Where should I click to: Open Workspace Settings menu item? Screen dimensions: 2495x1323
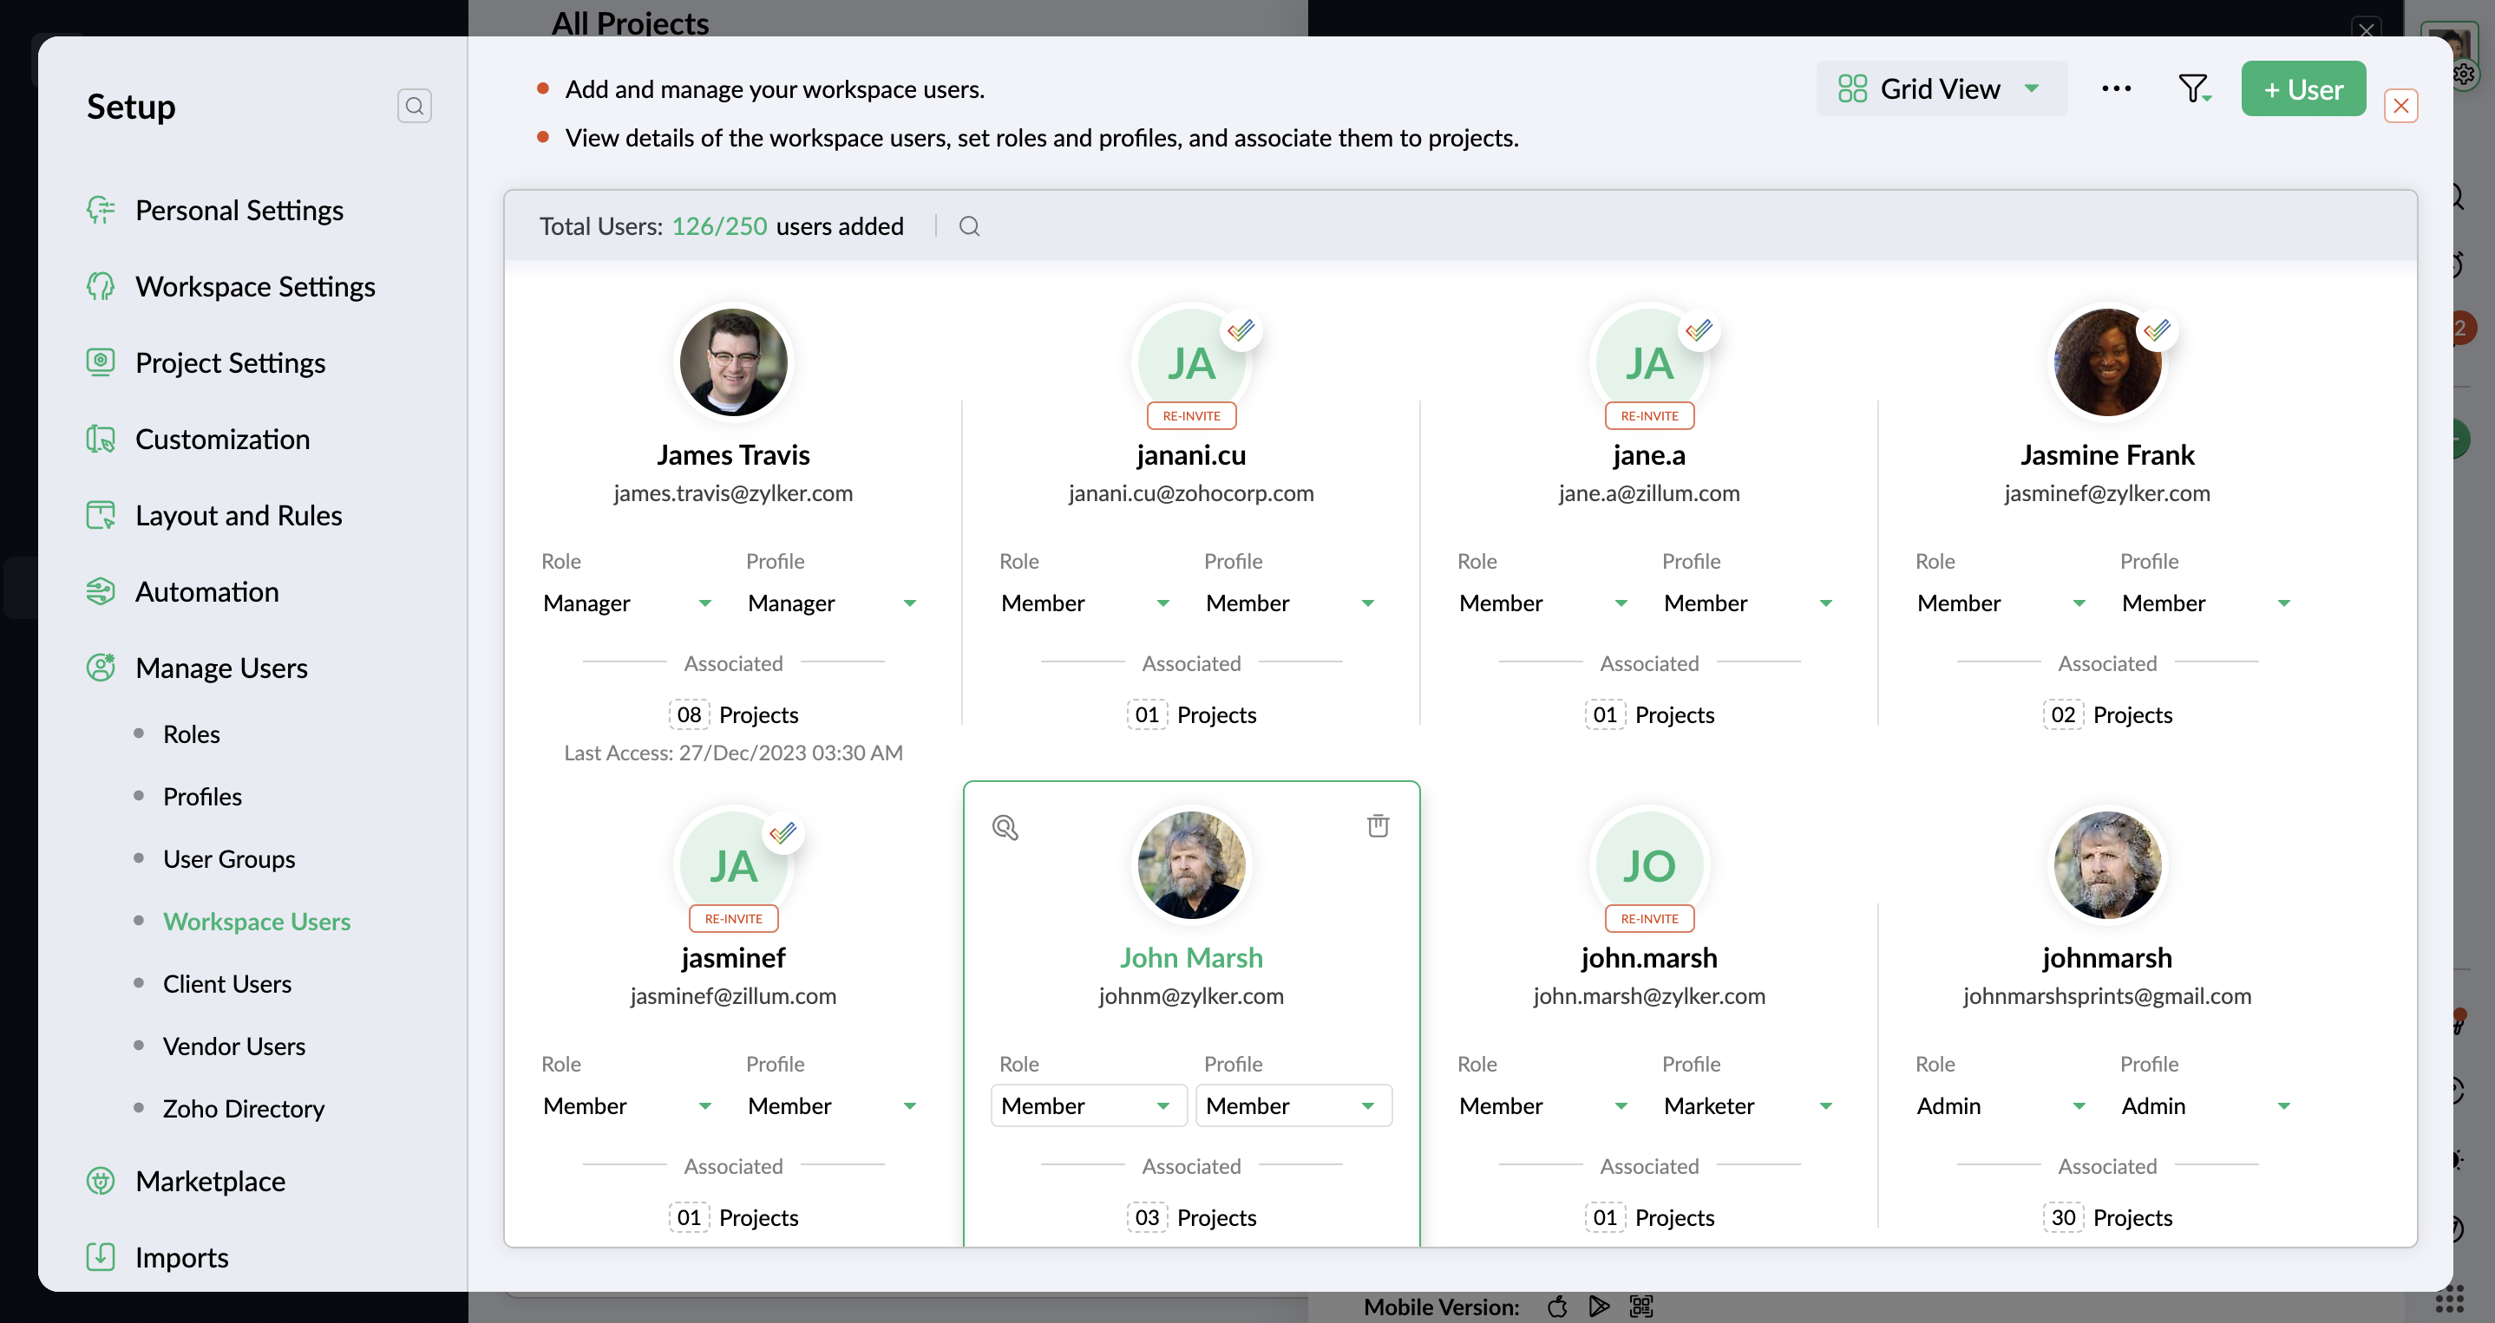point(255,286)
